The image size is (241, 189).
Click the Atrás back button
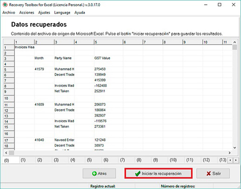click(99, 173)
